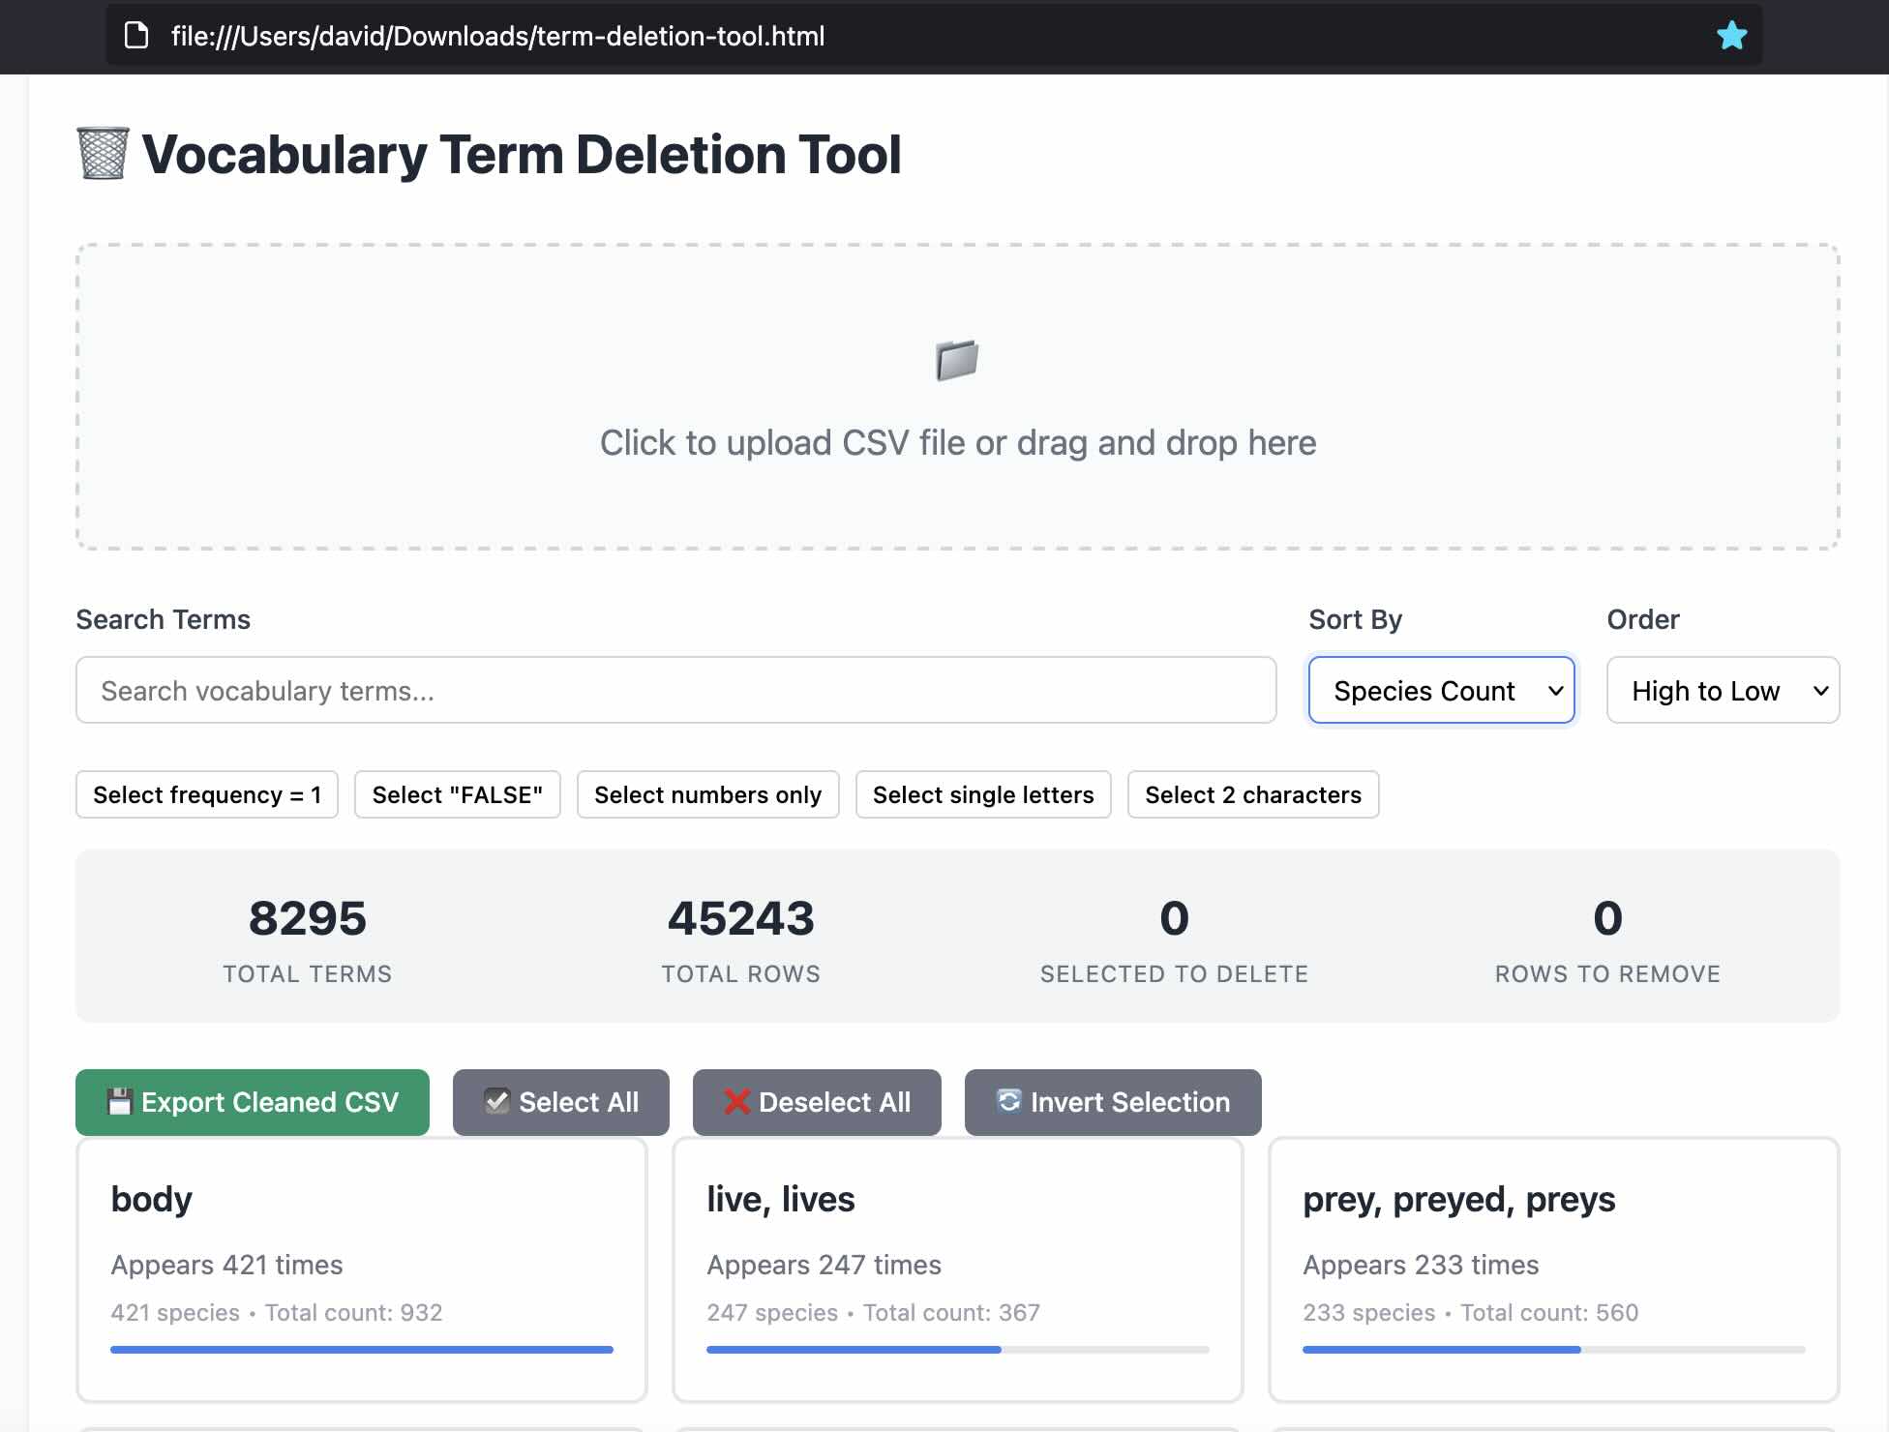1889x1432 pixels.
Task: Click floppy disk icon on Export button
Action: pos(120,1101)
